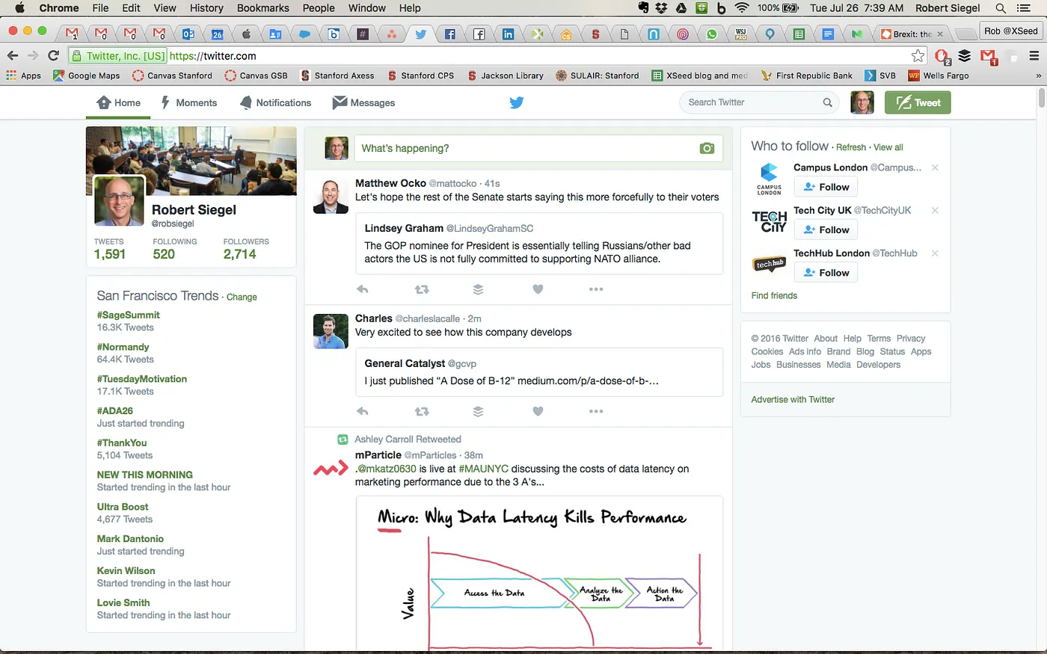This screenshot has width=1047, height=654.
Task: Click the Find friends link
Action: (x=774, y=296)
